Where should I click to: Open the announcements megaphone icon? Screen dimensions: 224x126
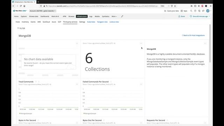point(203,11)
